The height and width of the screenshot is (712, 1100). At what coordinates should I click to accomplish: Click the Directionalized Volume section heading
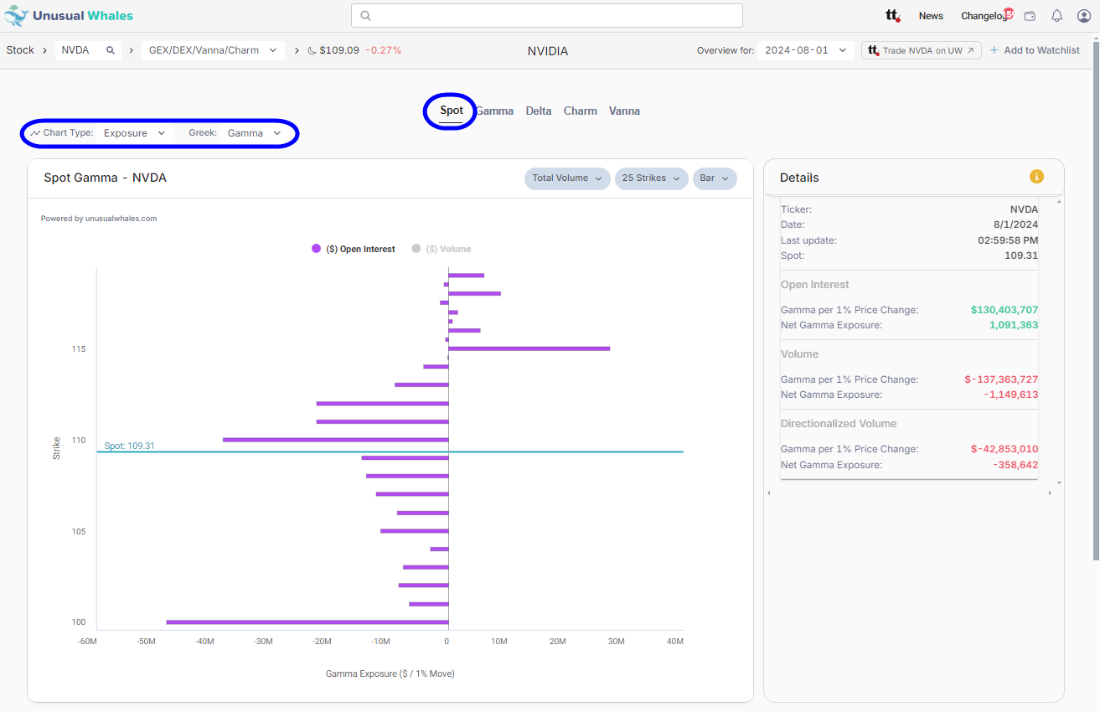pyautogui.click(x=839, y=424)
